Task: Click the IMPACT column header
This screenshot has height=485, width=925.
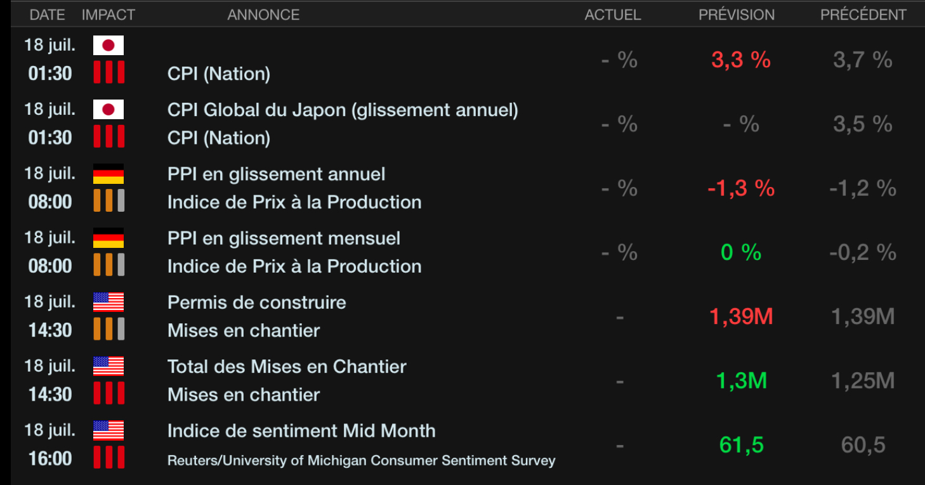Action: coord(108,15)
